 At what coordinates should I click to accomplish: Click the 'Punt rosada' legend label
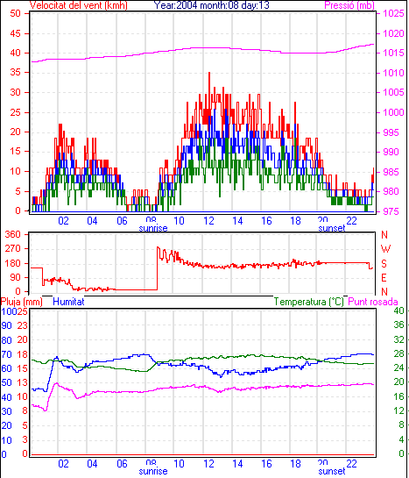click(x=373, y=302)
